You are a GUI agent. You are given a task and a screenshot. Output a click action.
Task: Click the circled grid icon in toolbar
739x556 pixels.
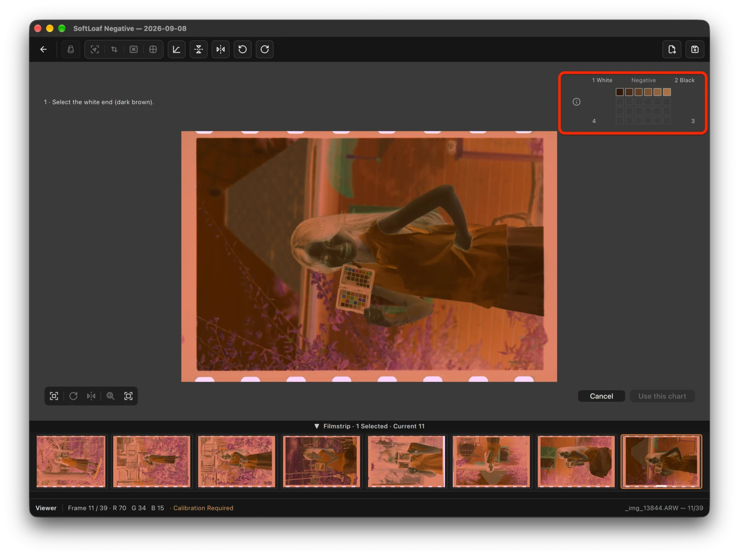click(x=153, y=49)
